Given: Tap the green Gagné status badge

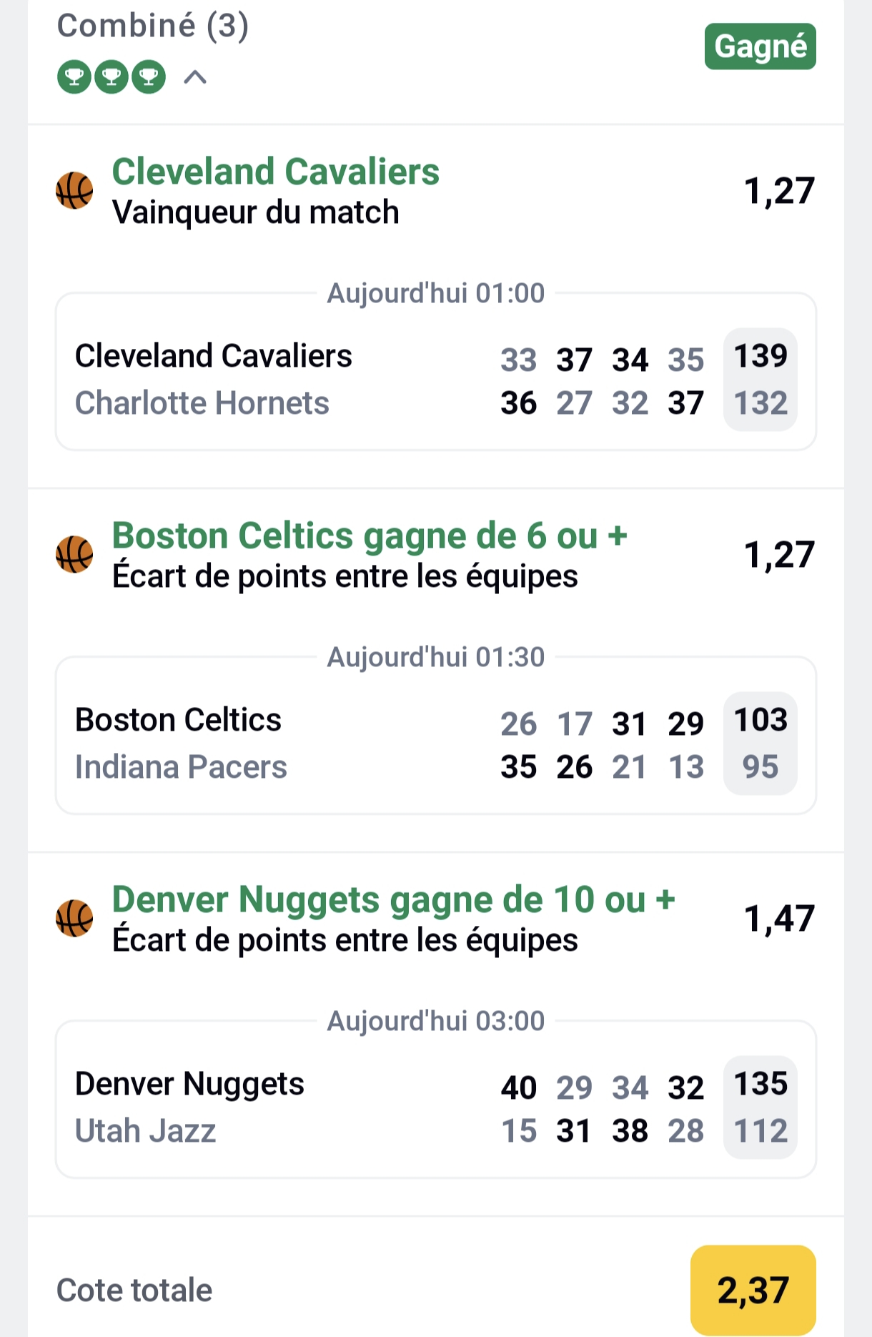Looking at the screenshot, I should coord(760,46).
